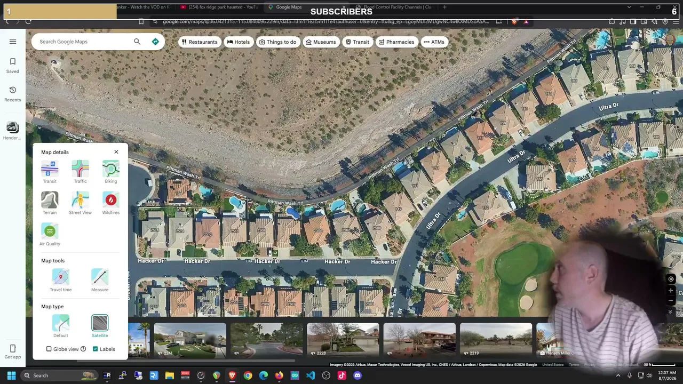Open the Henderson recent location thumbnail
Screen dimensions: 683x384
coord(12,130)
